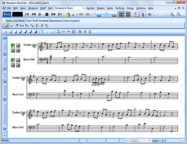Click the rewind button
This screenshot has height=144, width=187.
(x=34, y=14)
